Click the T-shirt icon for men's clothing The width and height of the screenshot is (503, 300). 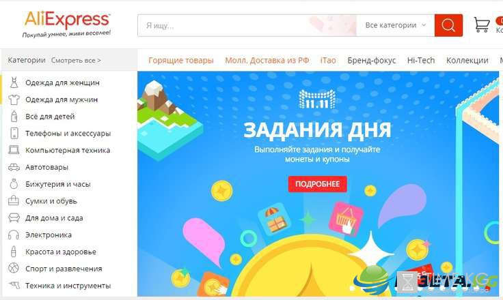tap(14, 100)
